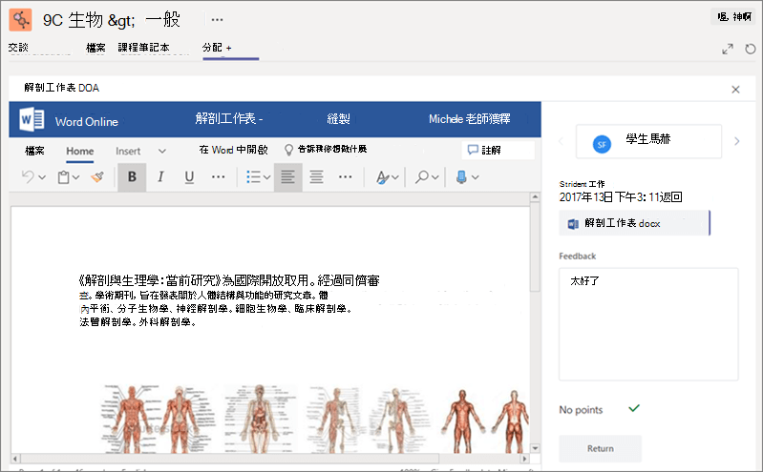Expand the Dictate dropdown arrow
763x472 pixels.
pyautogui.click(x=476, y=177)
